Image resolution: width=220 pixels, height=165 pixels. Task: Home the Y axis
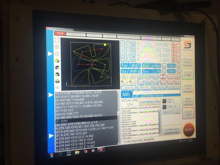click(174, 50)
